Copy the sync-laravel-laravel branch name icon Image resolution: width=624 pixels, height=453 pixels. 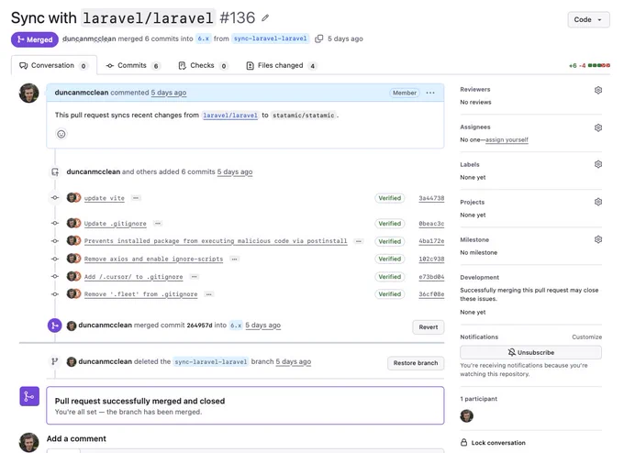tap(319, 39)
